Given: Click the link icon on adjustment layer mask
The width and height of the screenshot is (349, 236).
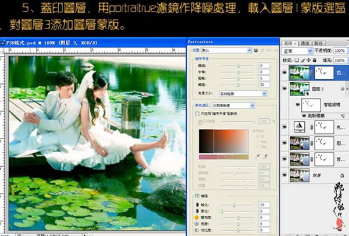Looking at the screenshot, I should click(312, 127).
